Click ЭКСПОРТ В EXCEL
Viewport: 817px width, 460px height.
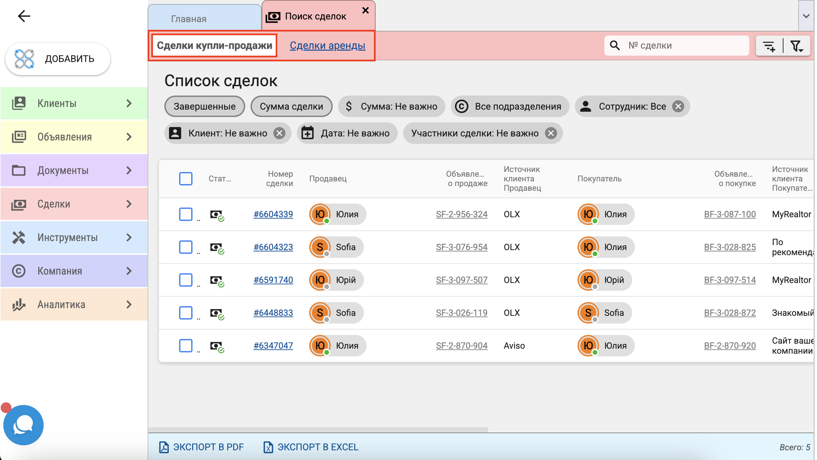(311, 447)
